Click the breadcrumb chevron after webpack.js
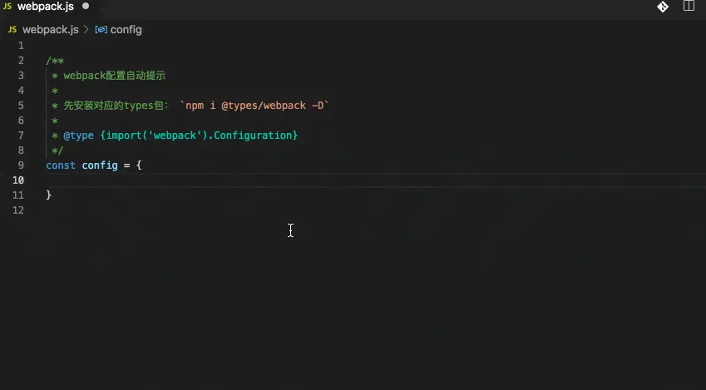This screenshot has width=706, height=390. click(x=86, y=30)
